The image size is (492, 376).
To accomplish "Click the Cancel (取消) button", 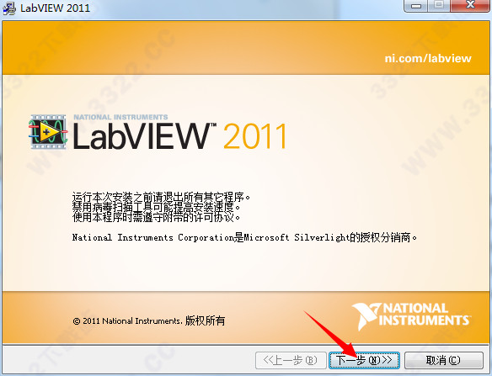I will [443, 360].
